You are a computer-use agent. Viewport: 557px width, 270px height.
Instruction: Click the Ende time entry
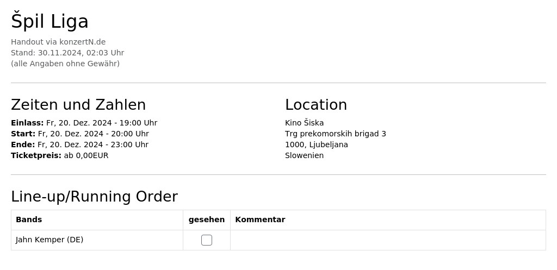[79, 145]
